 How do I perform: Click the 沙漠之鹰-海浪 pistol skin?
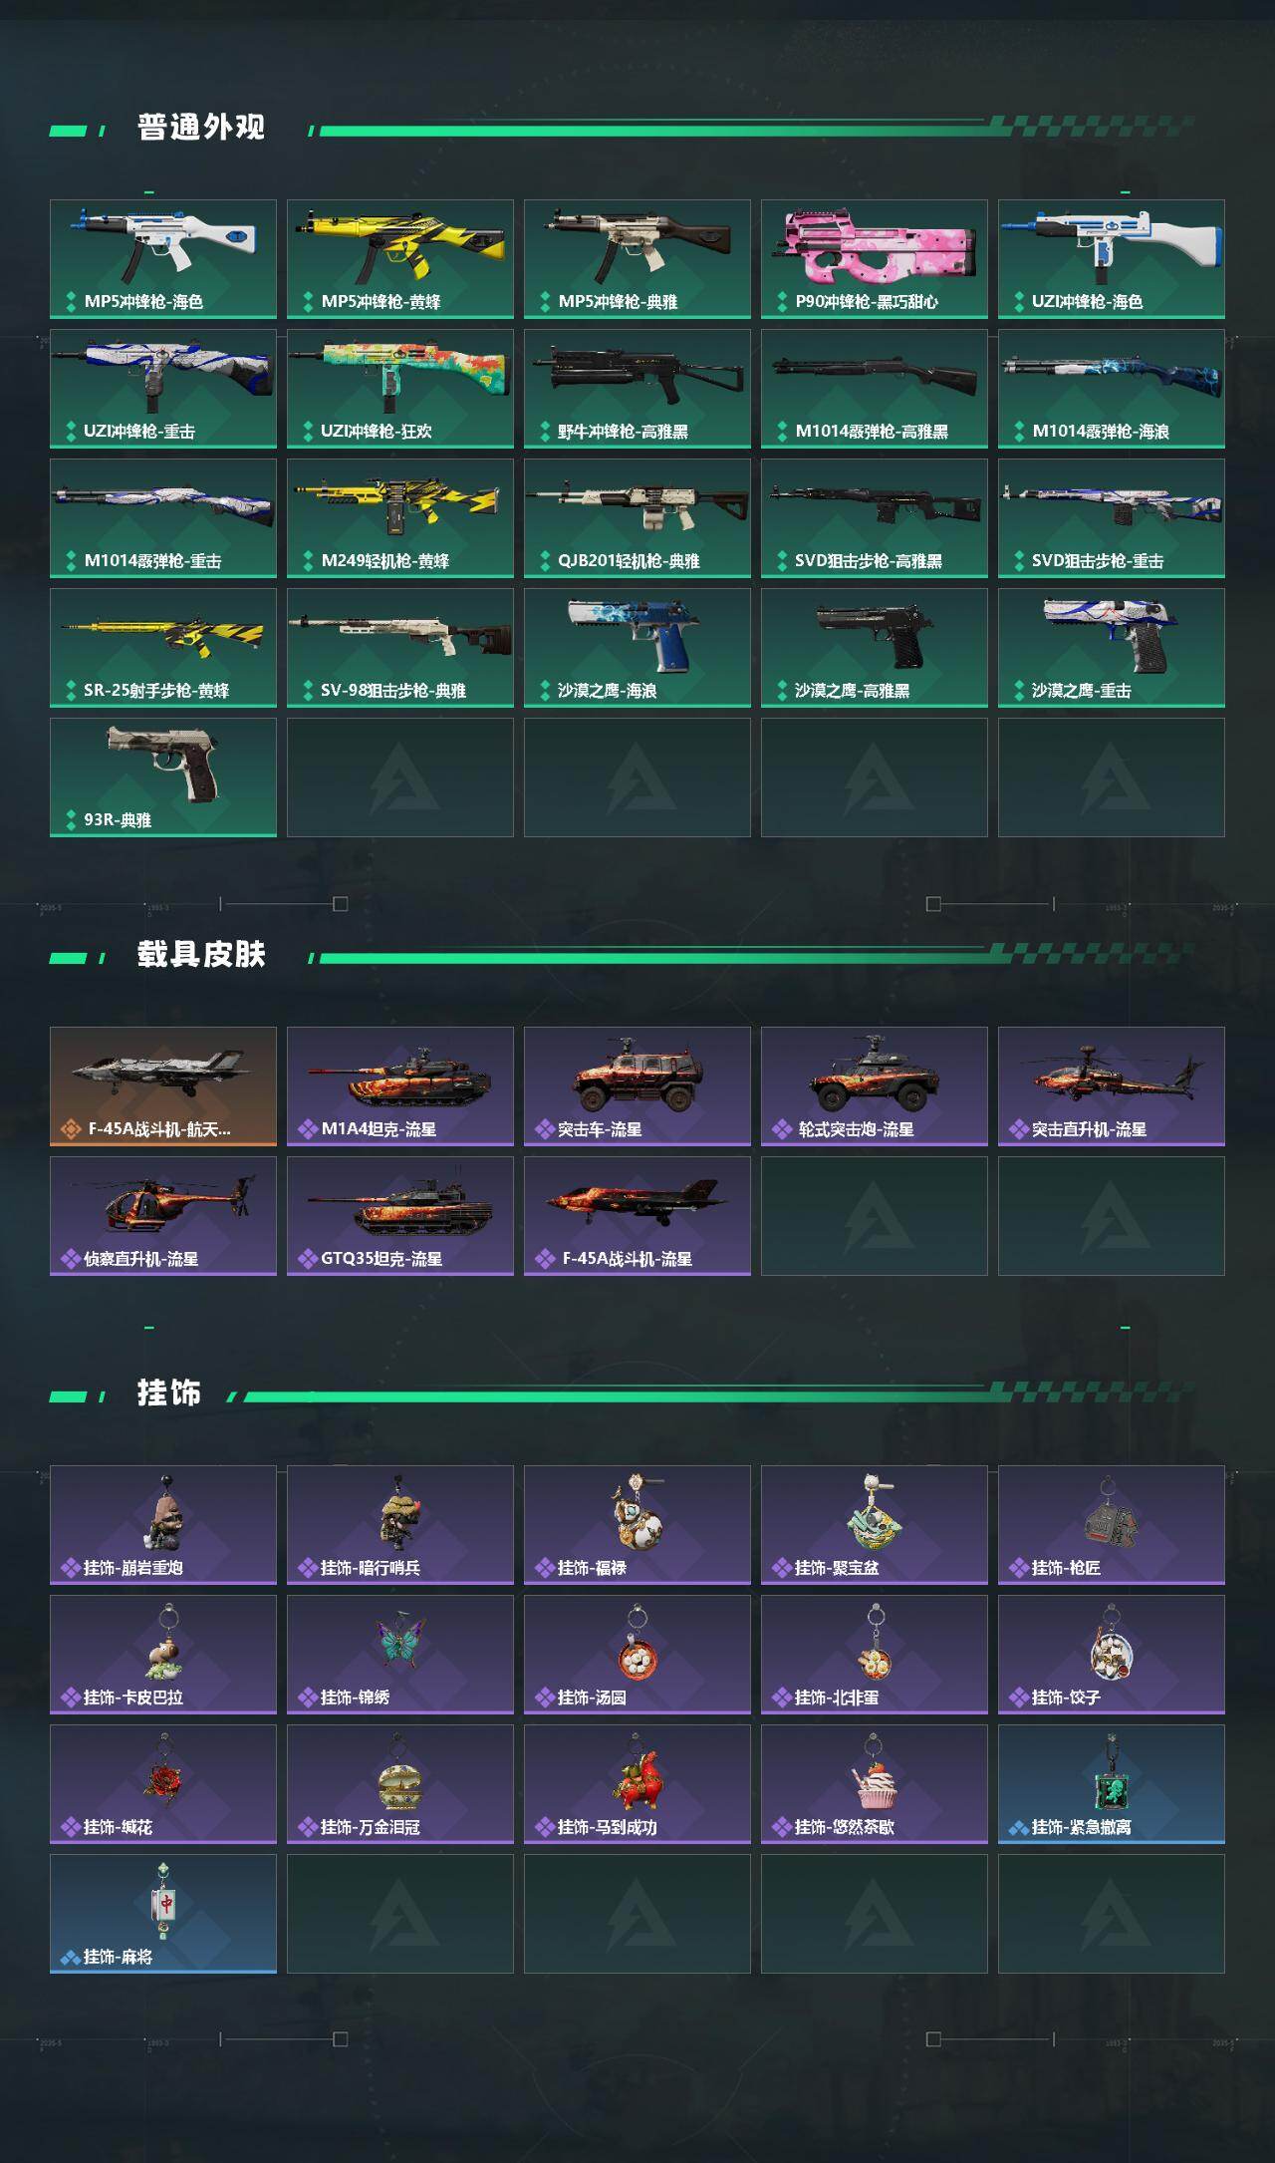tap(637, 648)
